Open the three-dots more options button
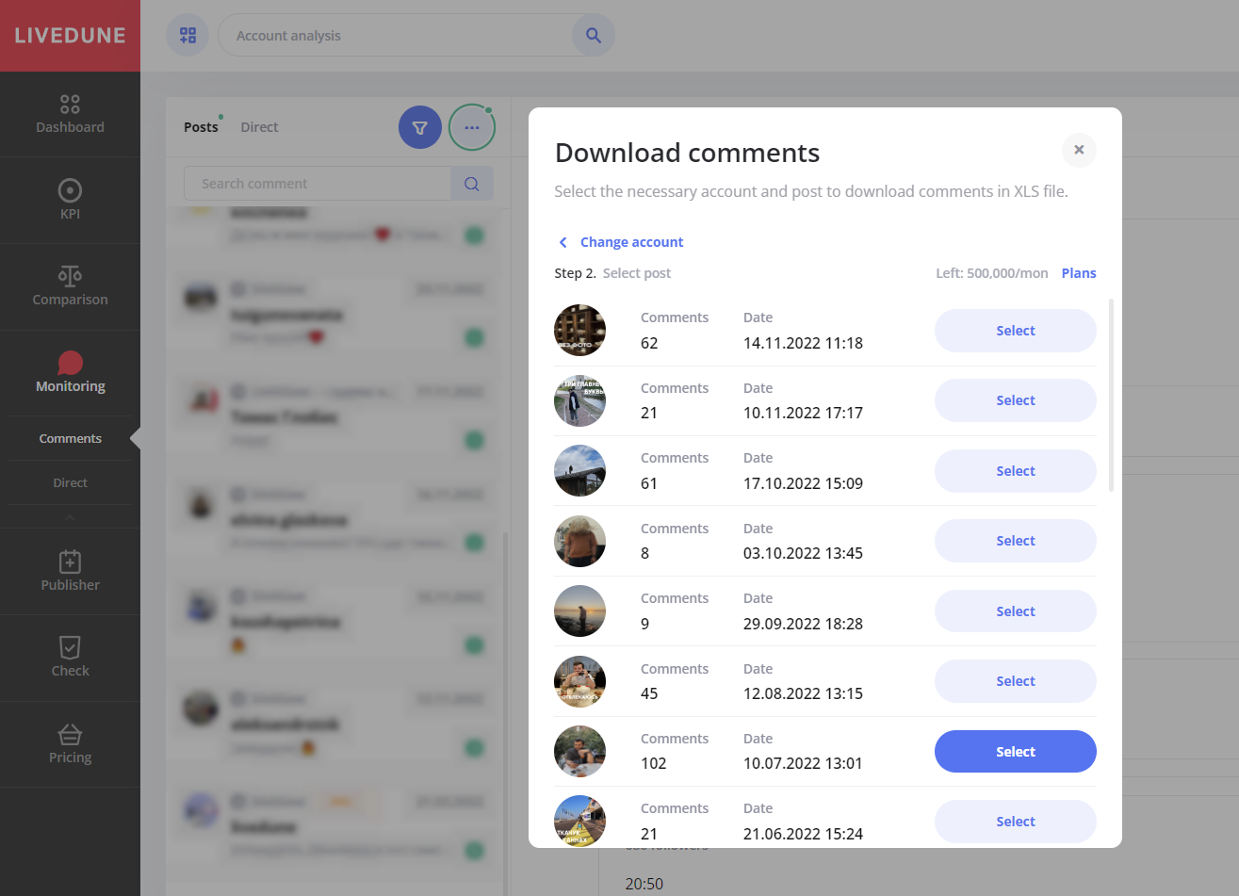Image resolution: width=1239 pixels, height=896 pixels. tap(472, 127)
